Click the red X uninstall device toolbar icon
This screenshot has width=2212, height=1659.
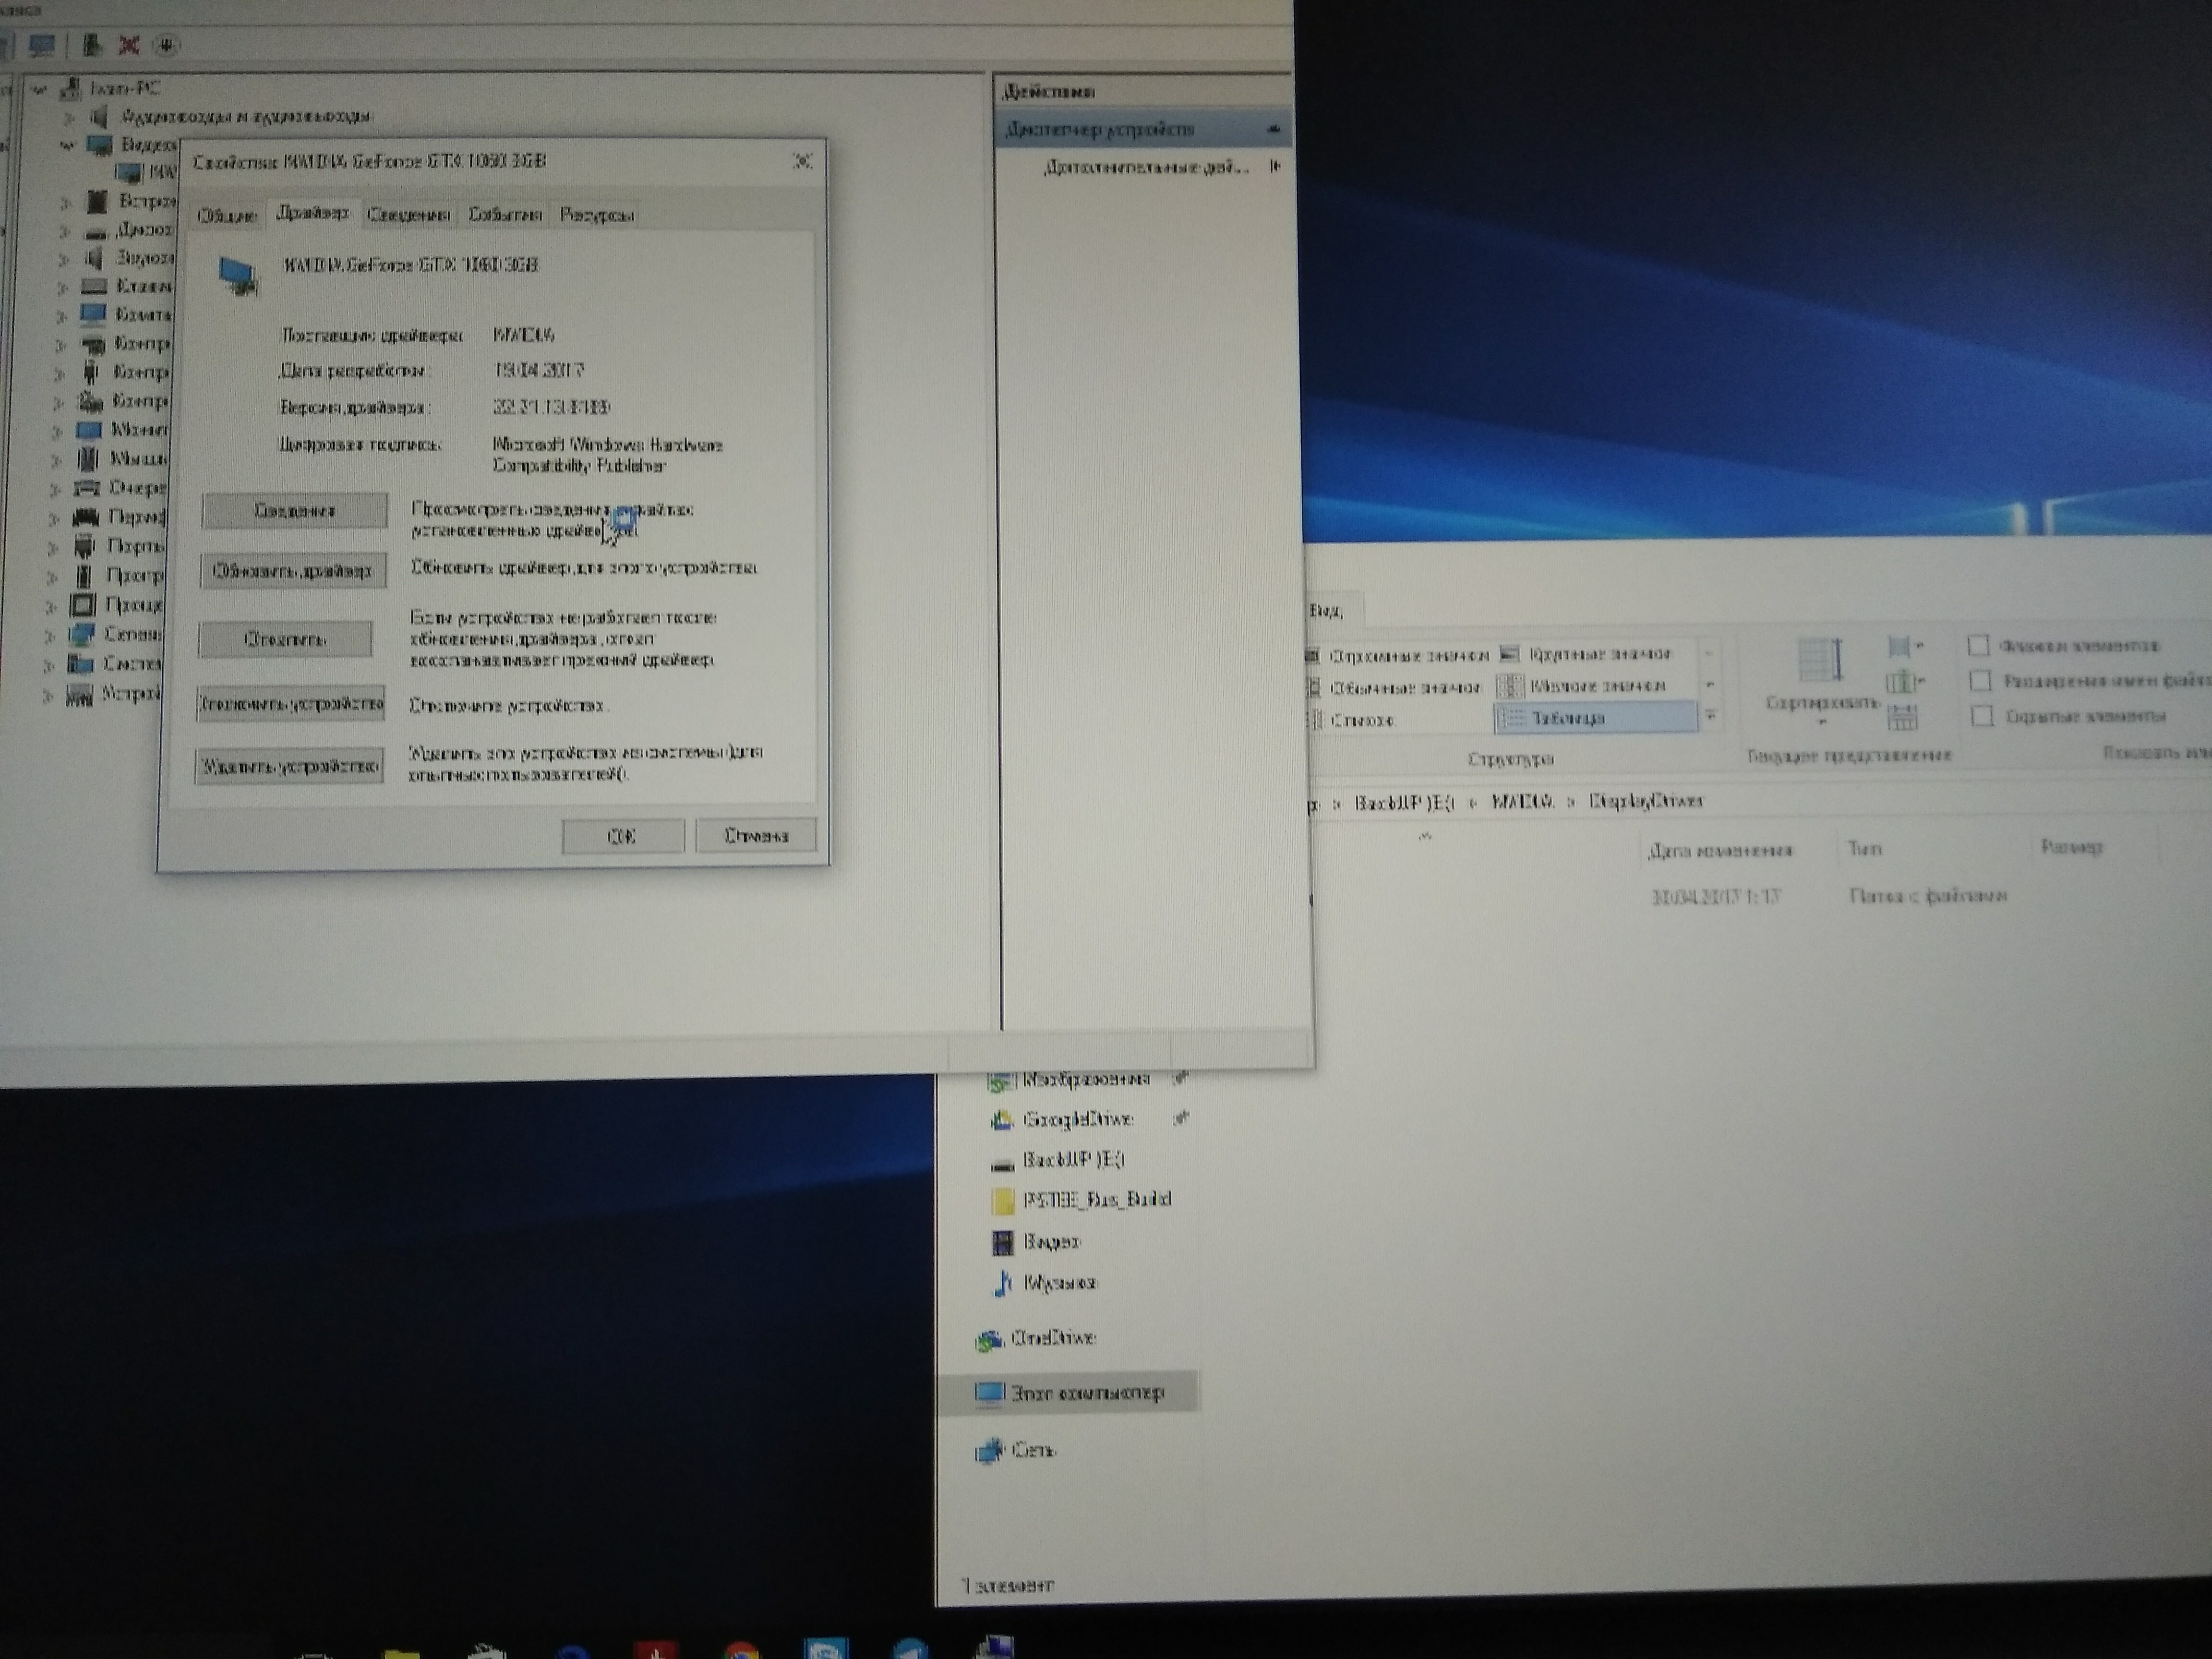click(x=129, y=45)
